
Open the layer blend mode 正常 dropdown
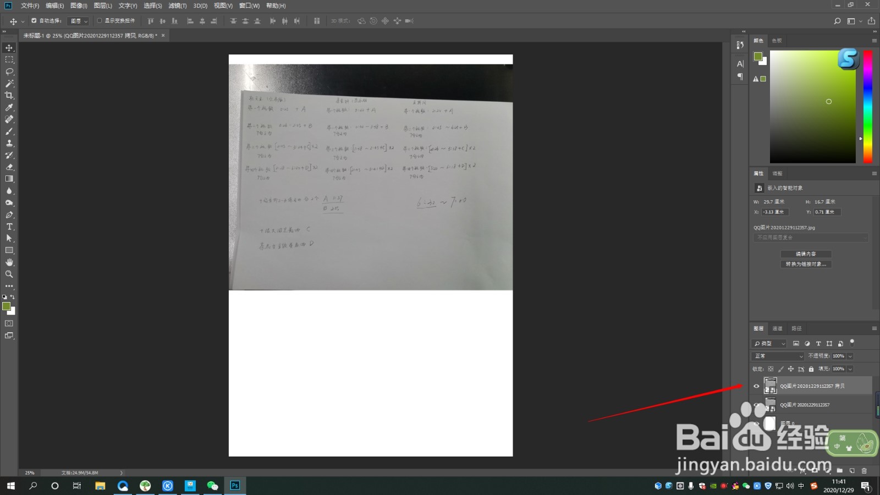(x=778, y=356)
